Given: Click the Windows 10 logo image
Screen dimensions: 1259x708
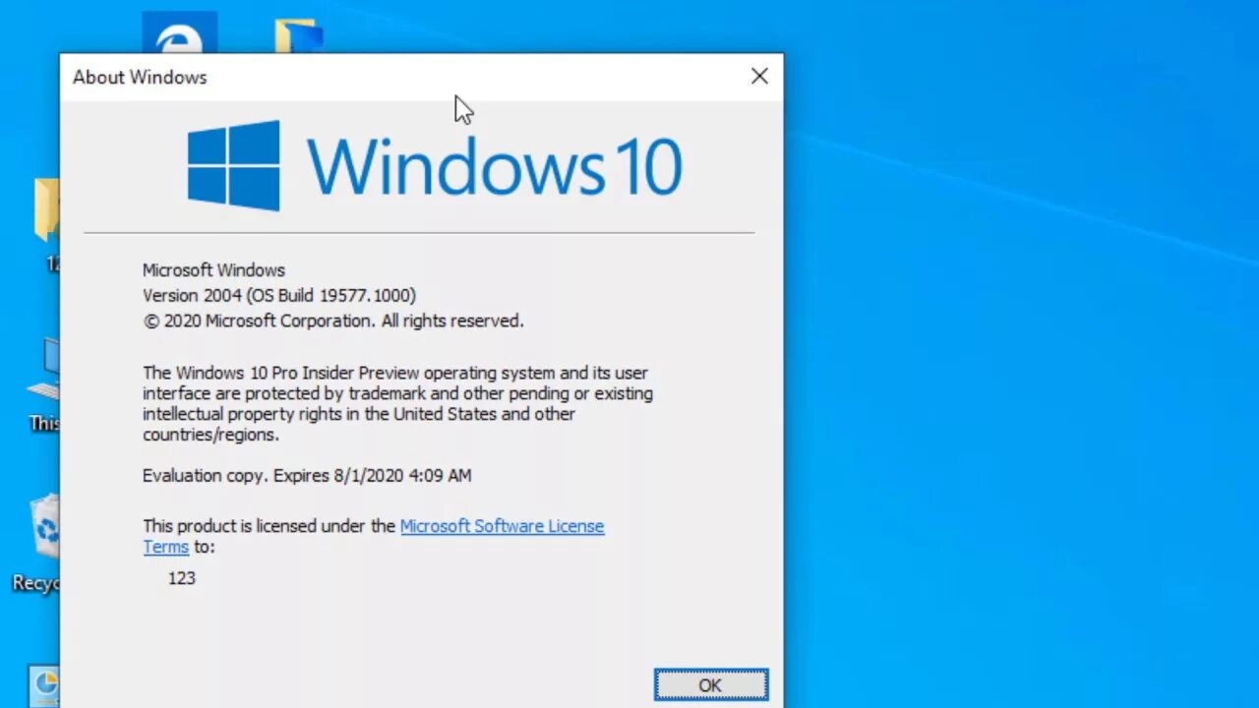Looking at the screenshot, I should coord(434,165).
